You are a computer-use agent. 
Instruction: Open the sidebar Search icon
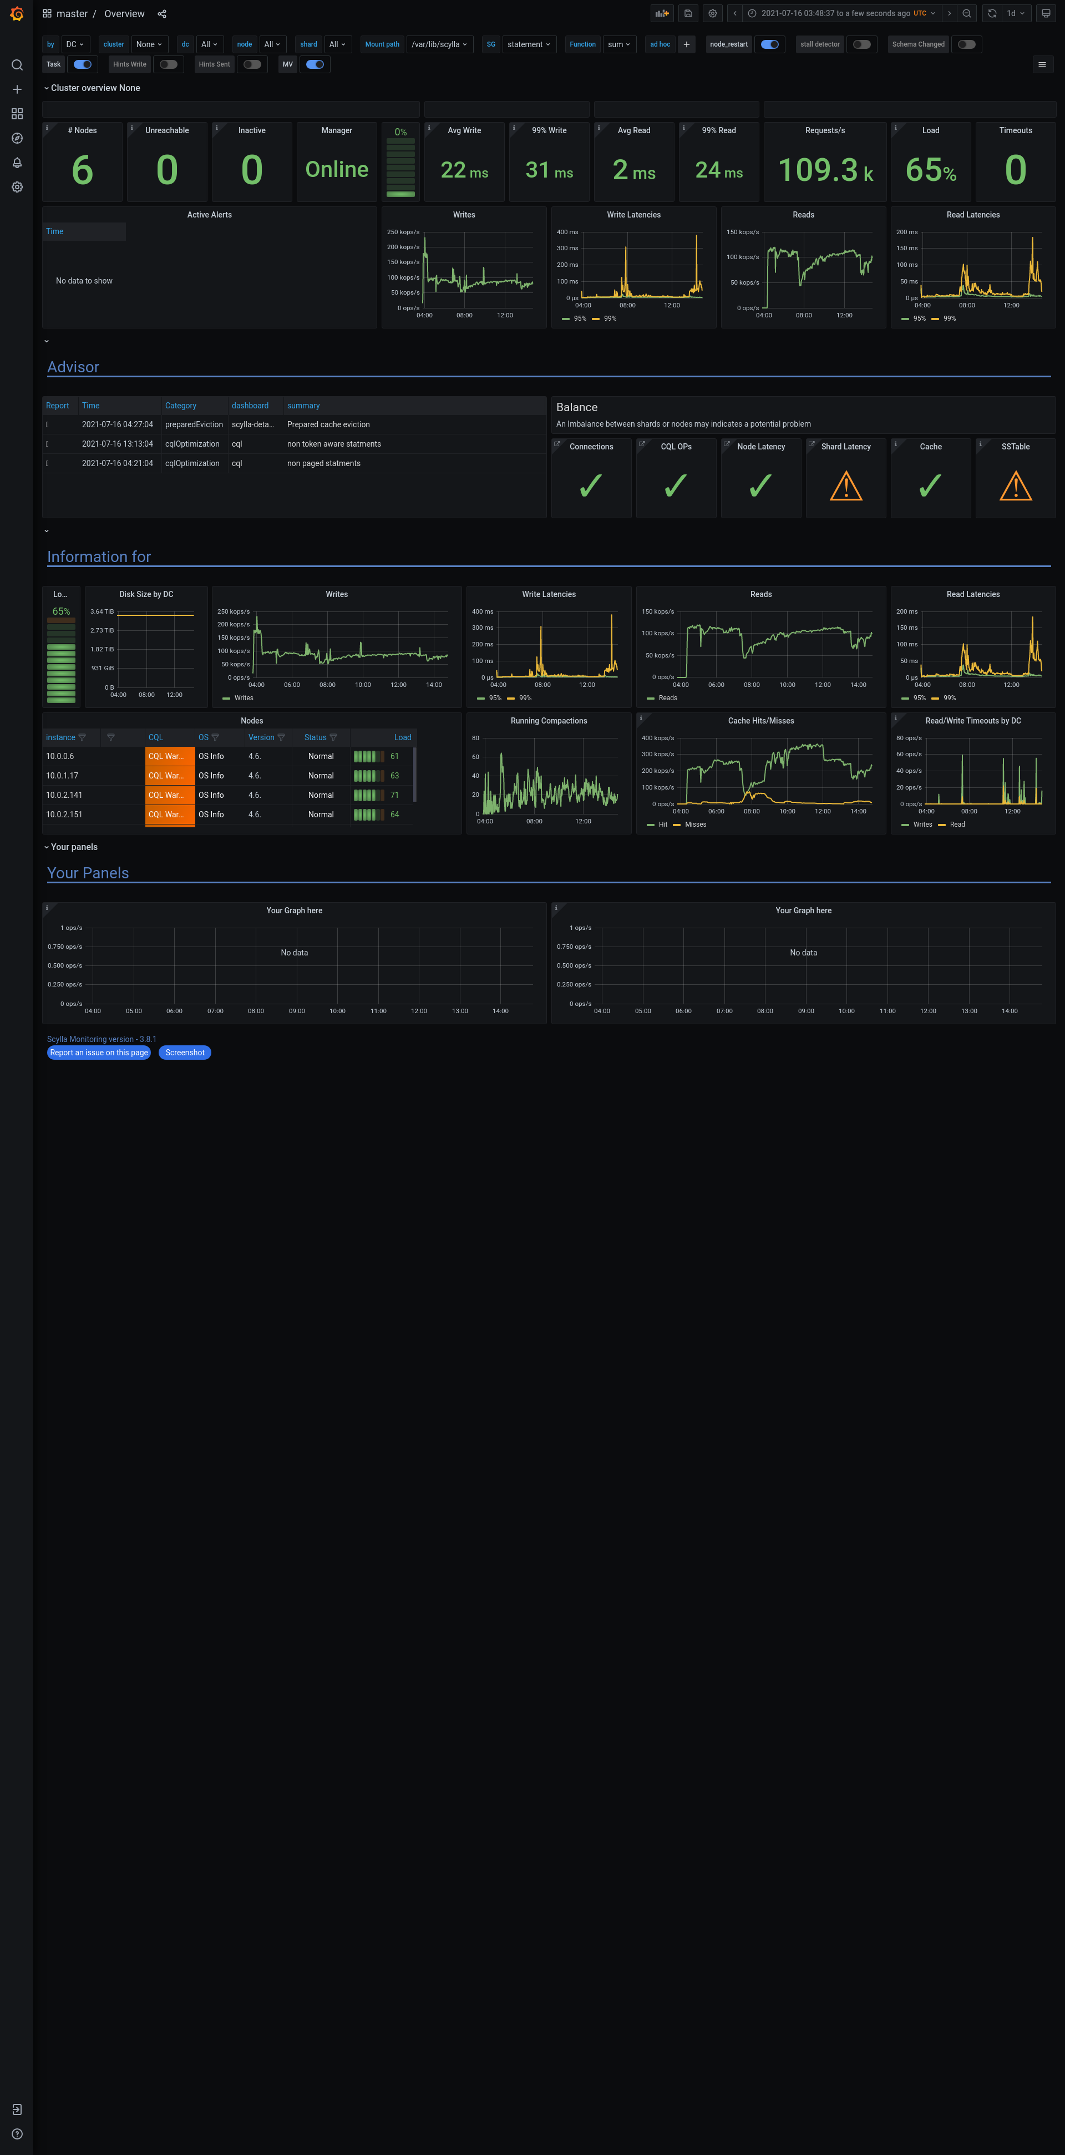pyautogui.click(x=17, y=64)
